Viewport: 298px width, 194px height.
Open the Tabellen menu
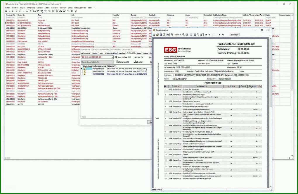click(x=15, y=8)
